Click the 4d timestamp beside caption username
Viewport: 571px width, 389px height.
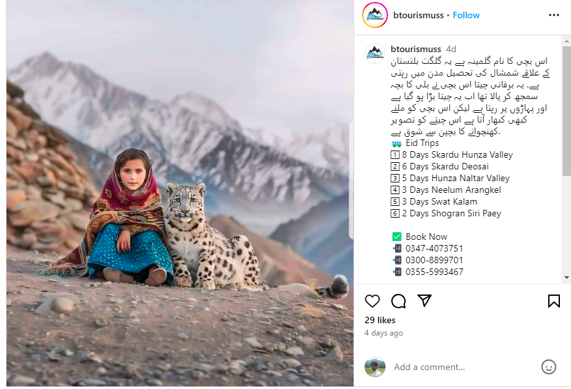pyautogui.click(x=451, y=50)
